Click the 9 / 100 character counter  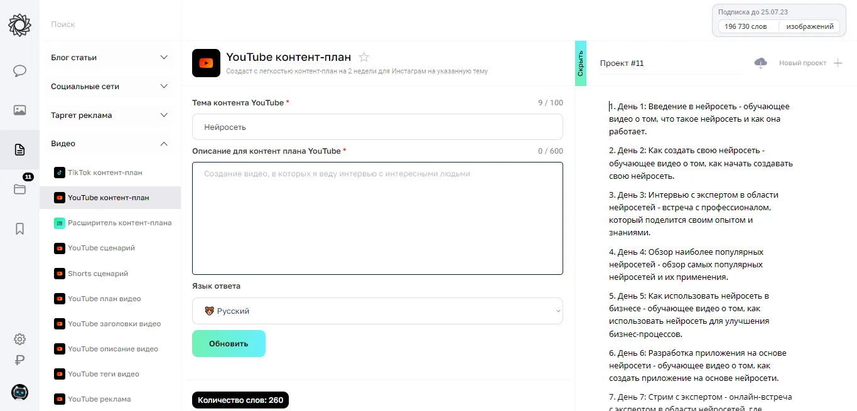click(x=550, y=102)
